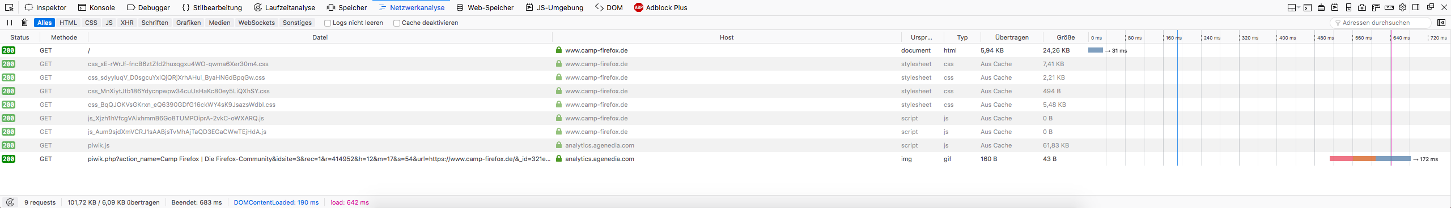Pause network recording
Image resolution: width=1451 pixels, height=208 pixels.
[10, 23]
